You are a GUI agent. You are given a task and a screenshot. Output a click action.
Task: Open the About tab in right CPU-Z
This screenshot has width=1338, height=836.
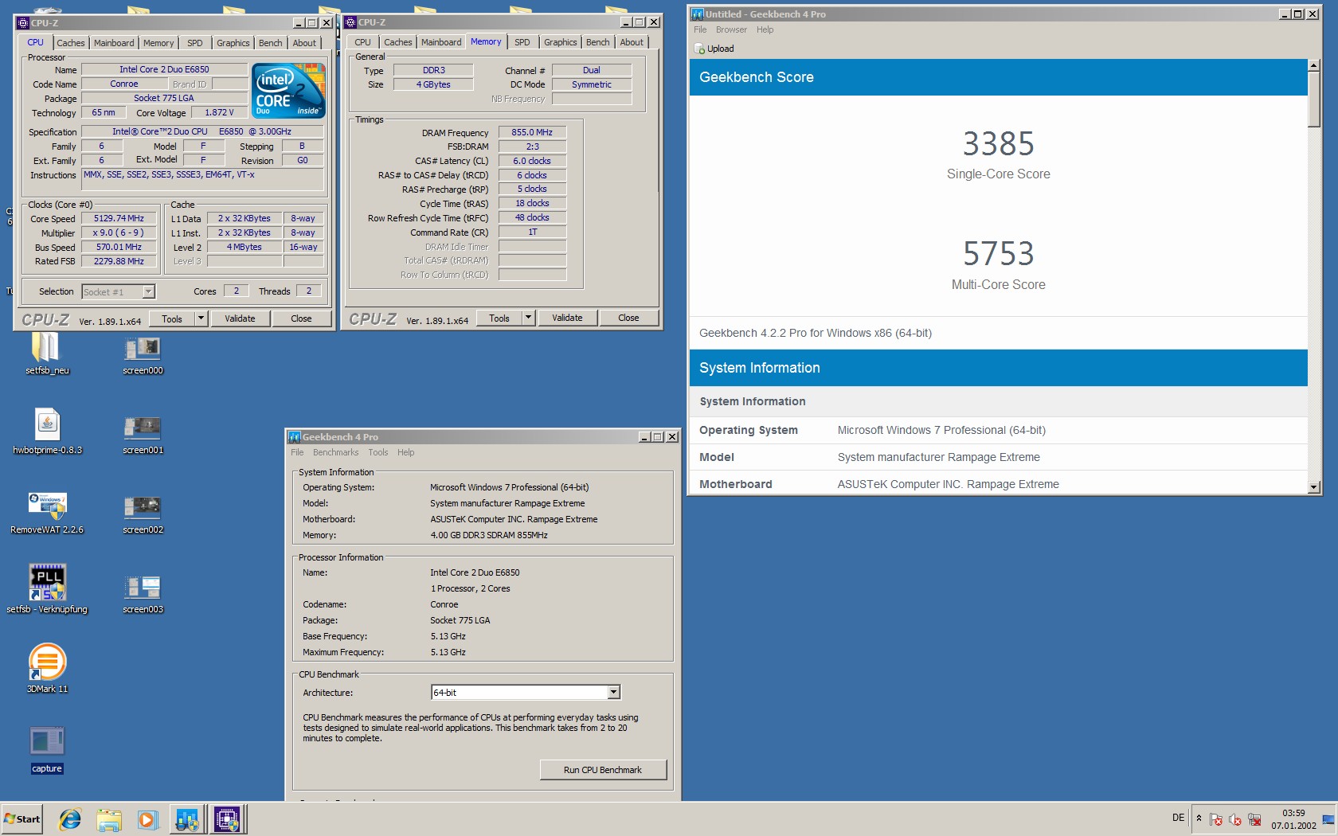click(x=632, y=42)
